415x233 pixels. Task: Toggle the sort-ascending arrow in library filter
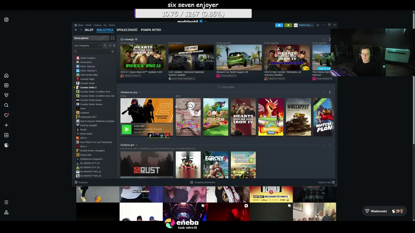coord(105,45)
